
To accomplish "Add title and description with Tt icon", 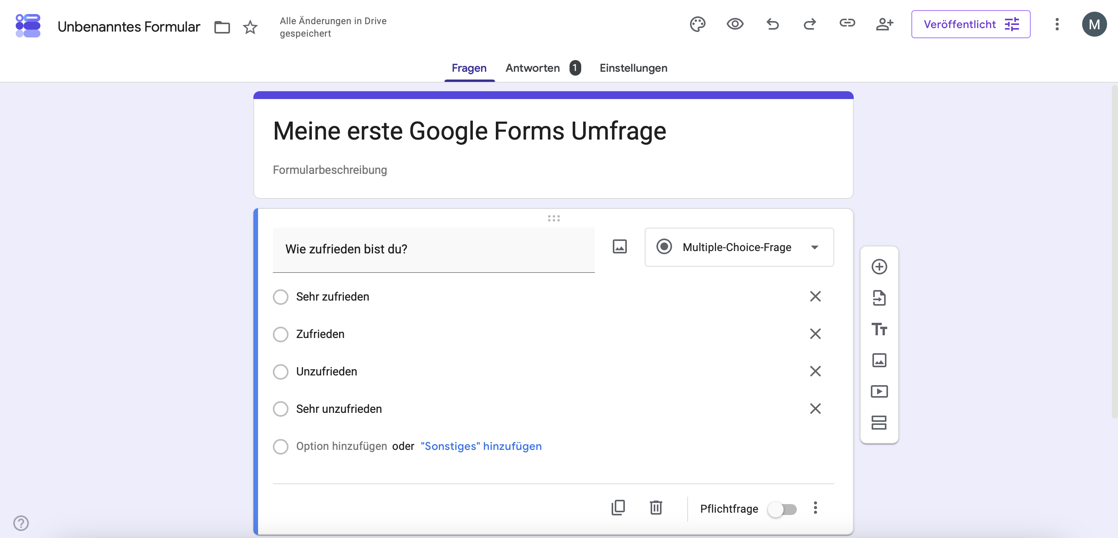I will [879, 329].
